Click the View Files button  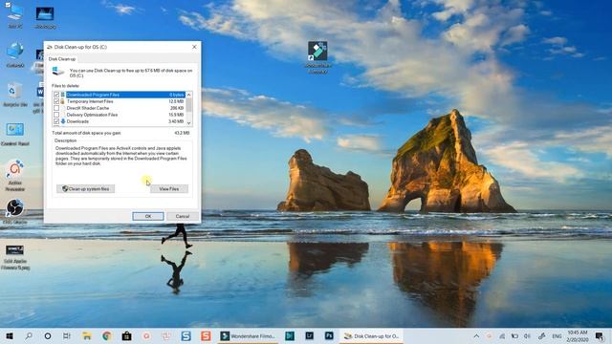tap(169, 189)
